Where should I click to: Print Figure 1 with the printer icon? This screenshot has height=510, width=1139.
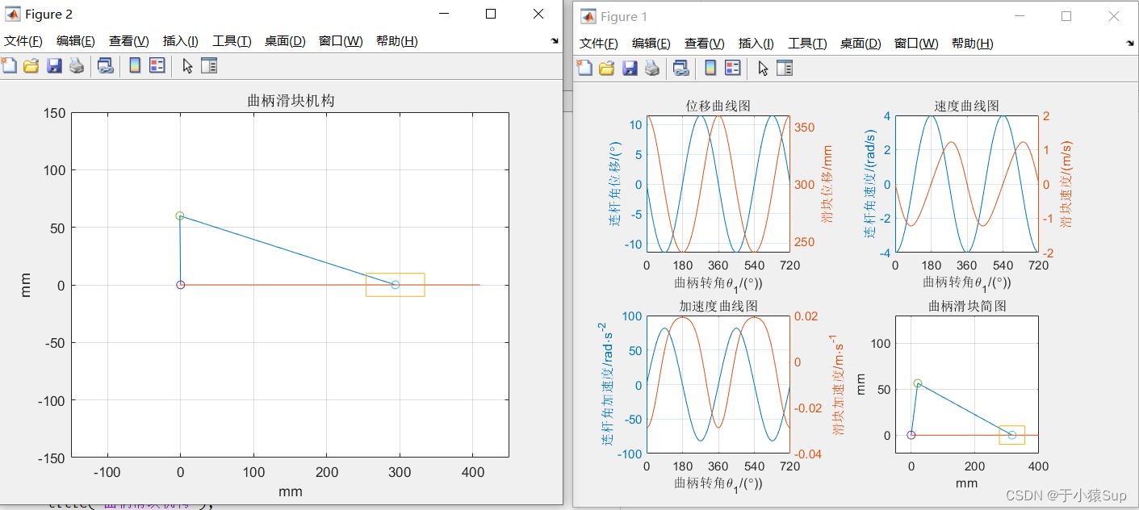click(x=652, y=68)
